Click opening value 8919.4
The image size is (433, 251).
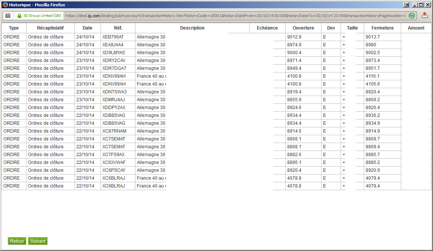tap(294, 92)
